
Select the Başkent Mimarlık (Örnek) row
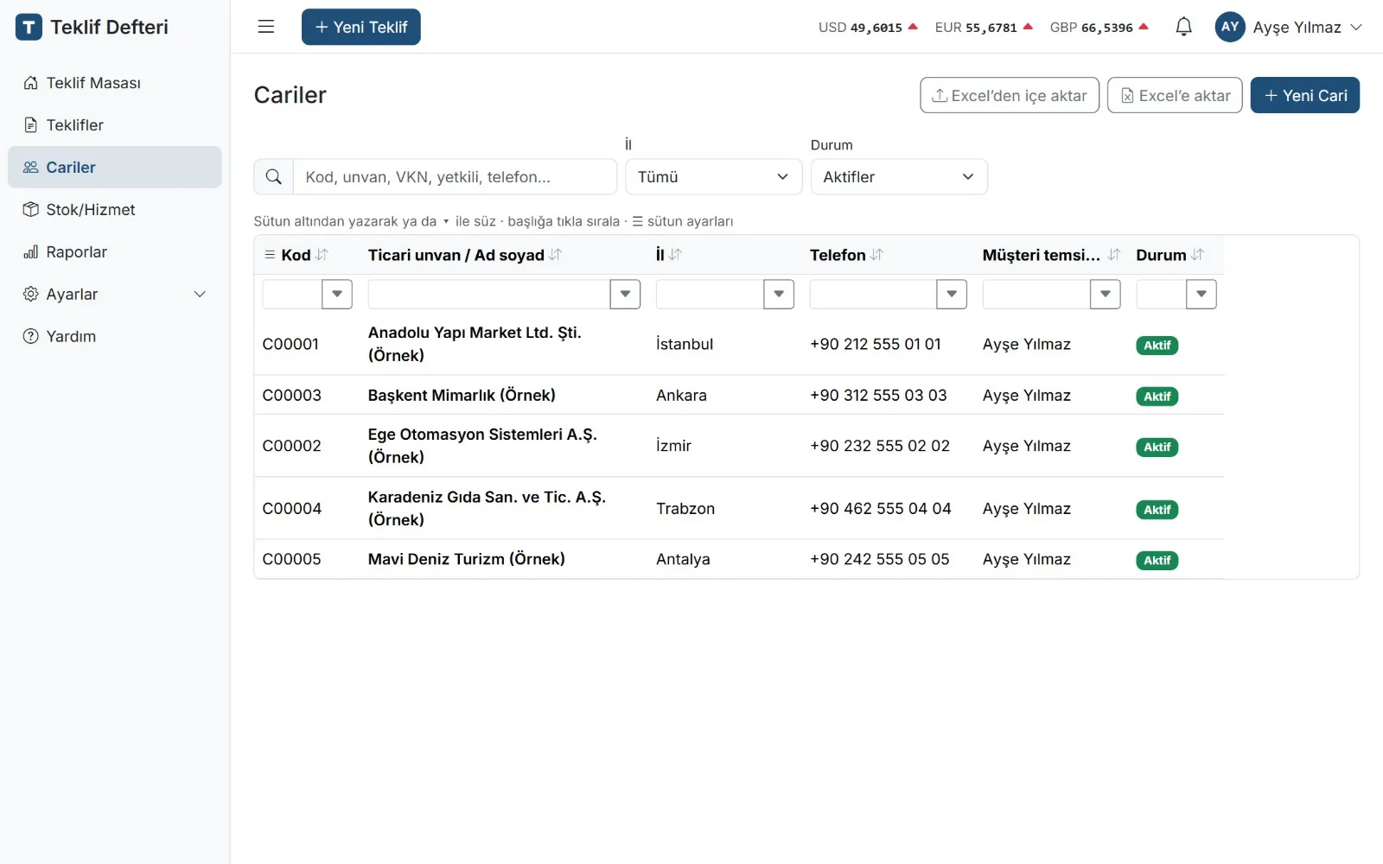pos(739,395)
